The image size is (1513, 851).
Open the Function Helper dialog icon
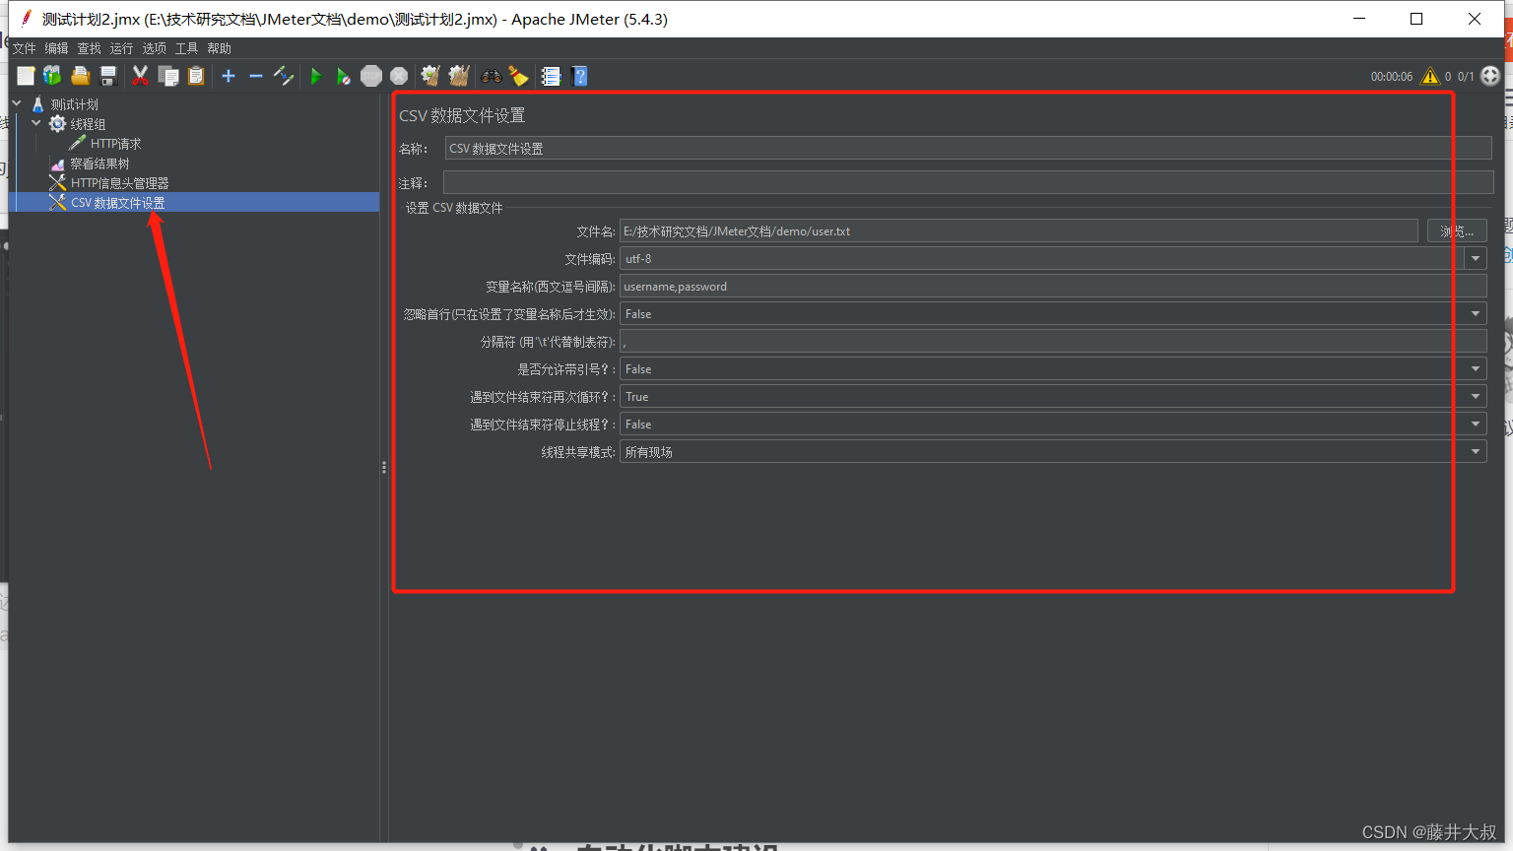tap(551, 76)
